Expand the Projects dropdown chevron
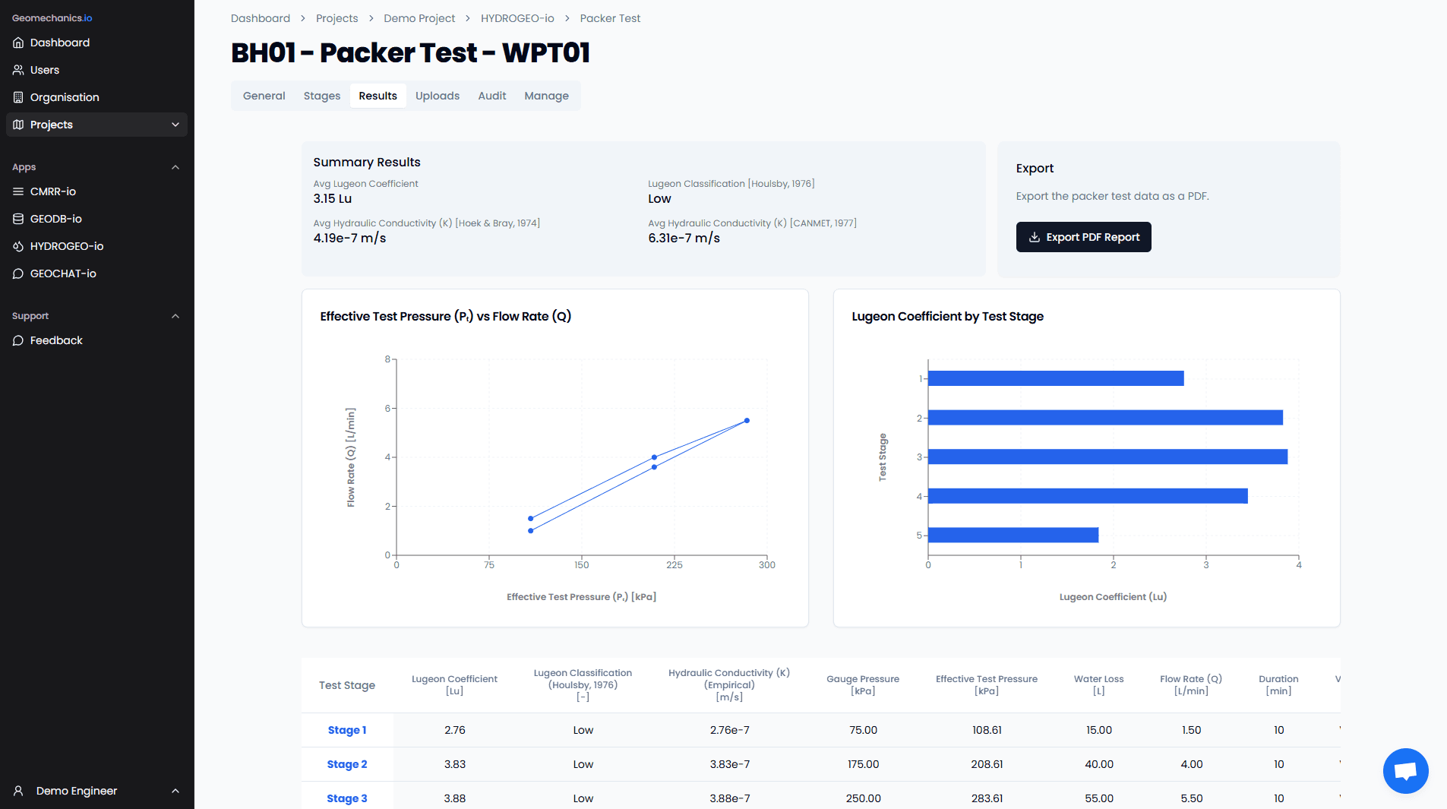 175,125
